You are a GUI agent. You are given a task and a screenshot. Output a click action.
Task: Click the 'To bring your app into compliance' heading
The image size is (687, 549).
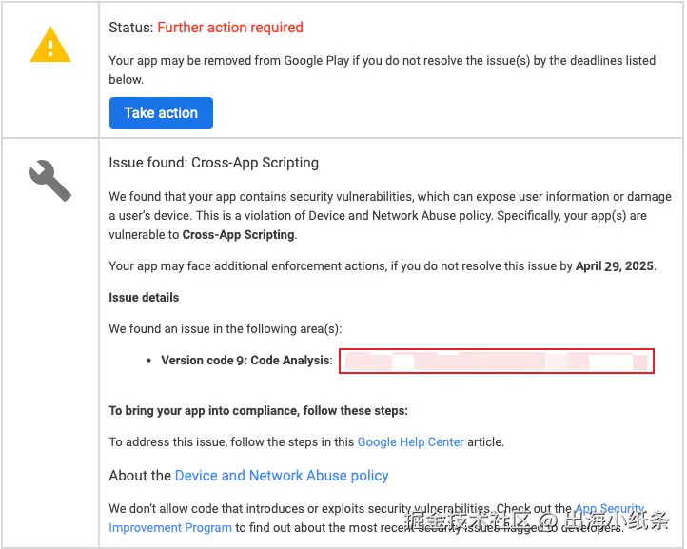click(x=258, y=410)
